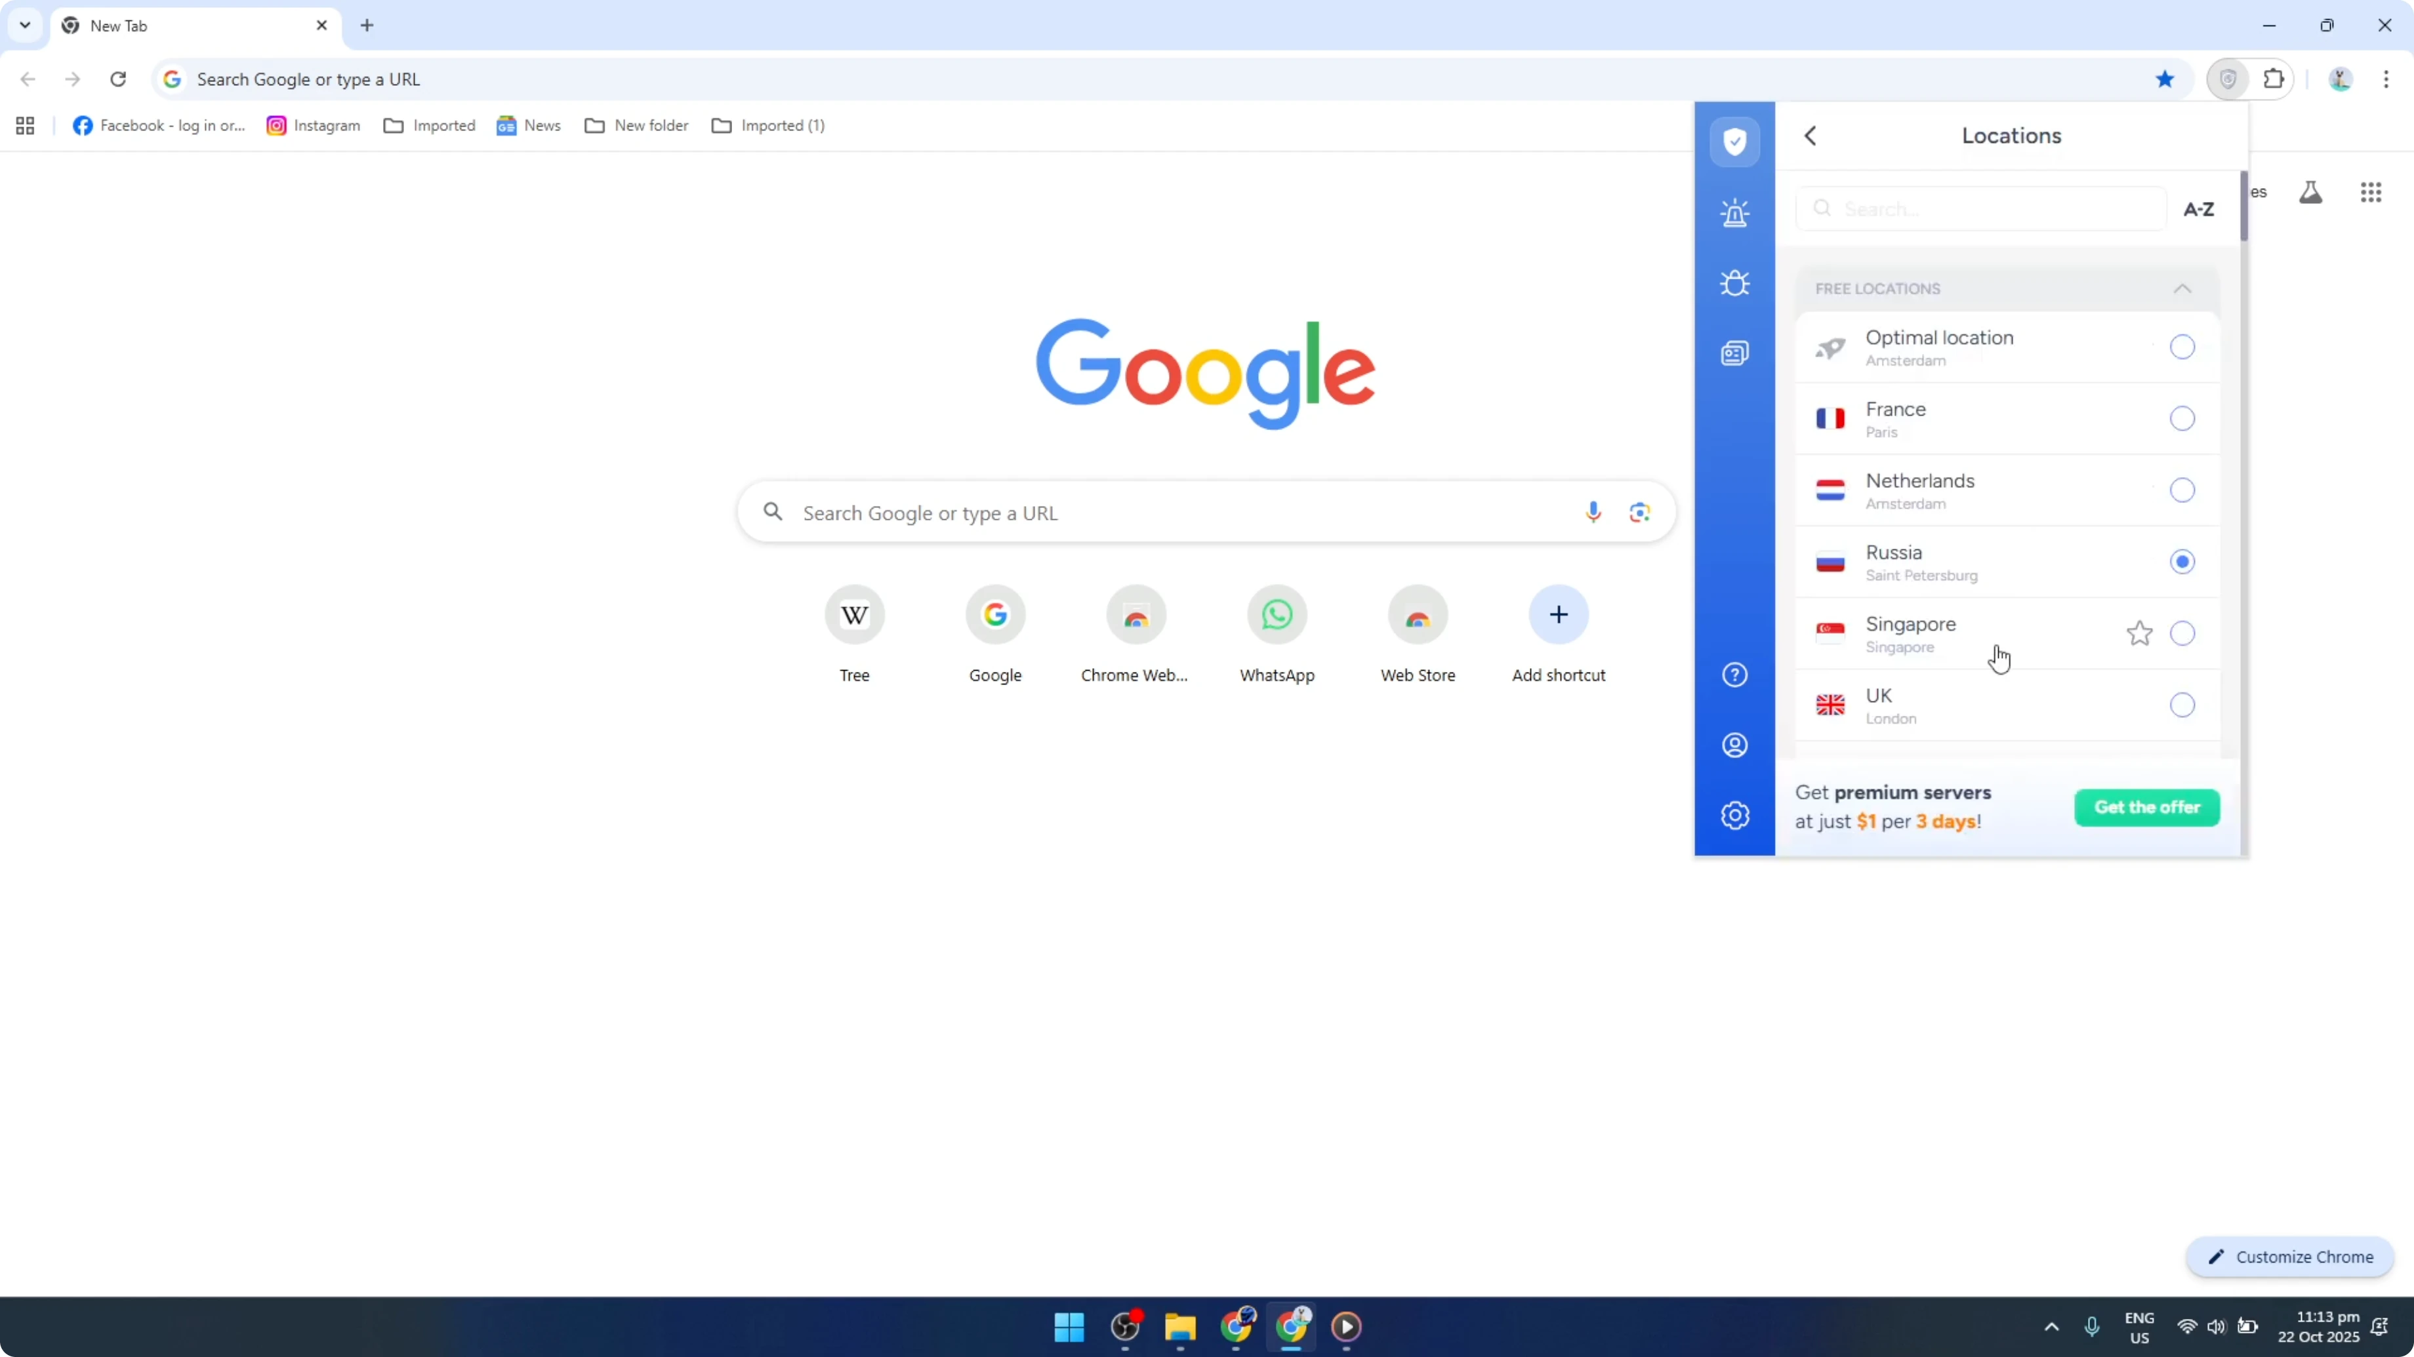2414x1357 pixels.
Task: Open Search Labs flask icon
Action: (2310, 192)
